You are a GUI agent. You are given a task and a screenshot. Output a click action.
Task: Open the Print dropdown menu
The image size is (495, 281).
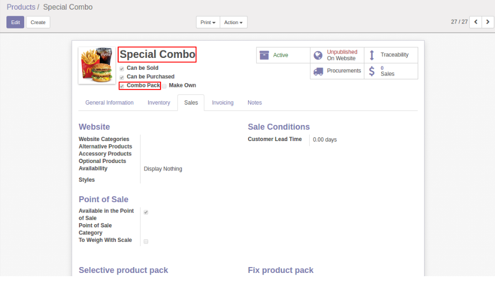208,23
